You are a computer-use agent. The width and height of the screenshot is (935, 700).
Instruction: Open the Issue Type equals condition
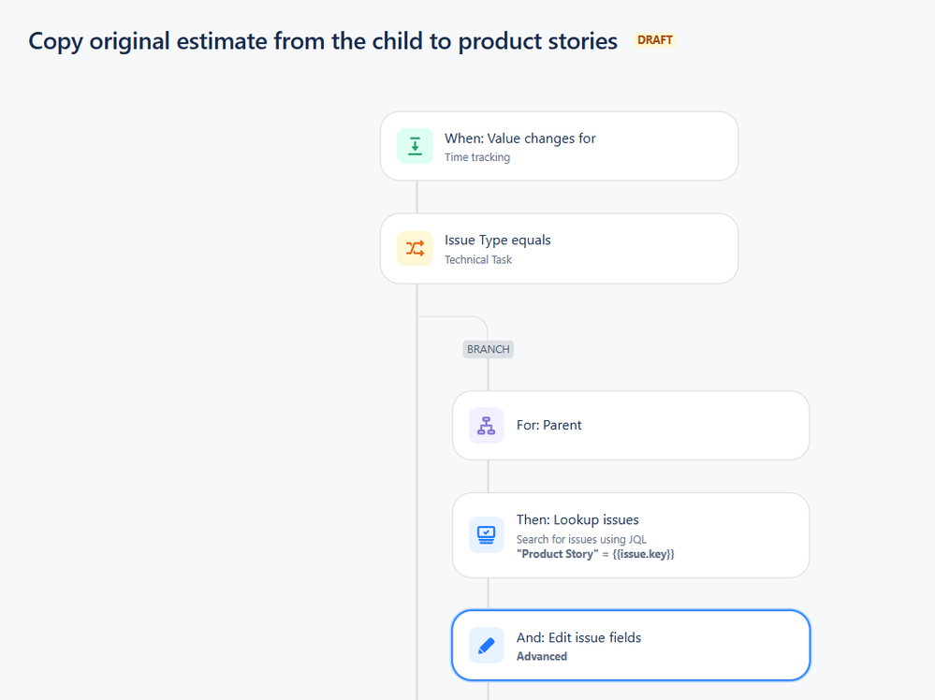[x=560, y=248]
